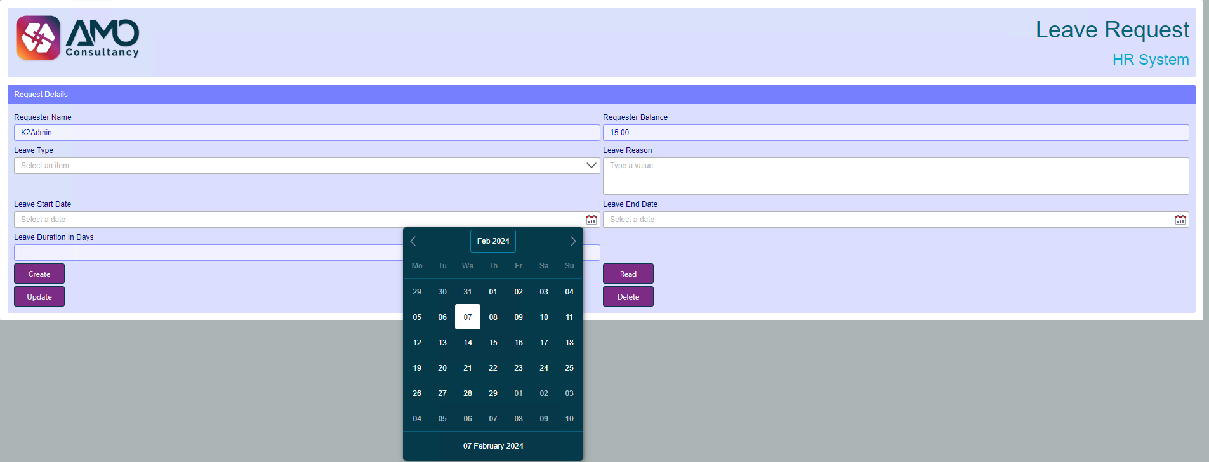Choose February 29 in the calendar
The image size is (1209, 462).
click(x=493, y=393)
